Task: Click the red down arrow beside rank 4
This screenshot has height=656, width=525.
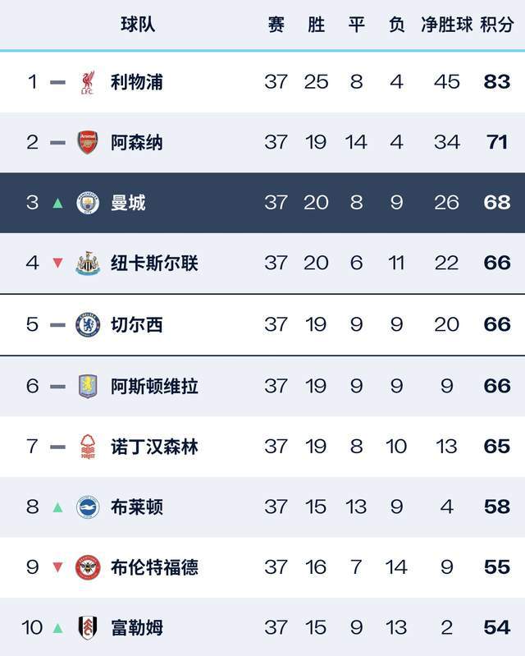Action: click(57, 264)
